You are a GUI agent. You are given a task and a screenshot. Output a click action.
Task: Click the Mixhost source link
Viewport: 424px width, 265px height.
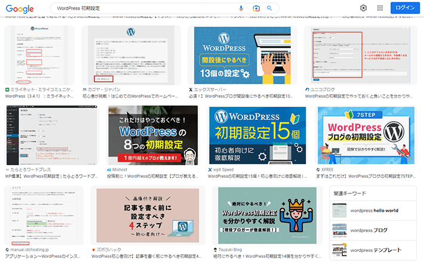(x=117, y=170)
